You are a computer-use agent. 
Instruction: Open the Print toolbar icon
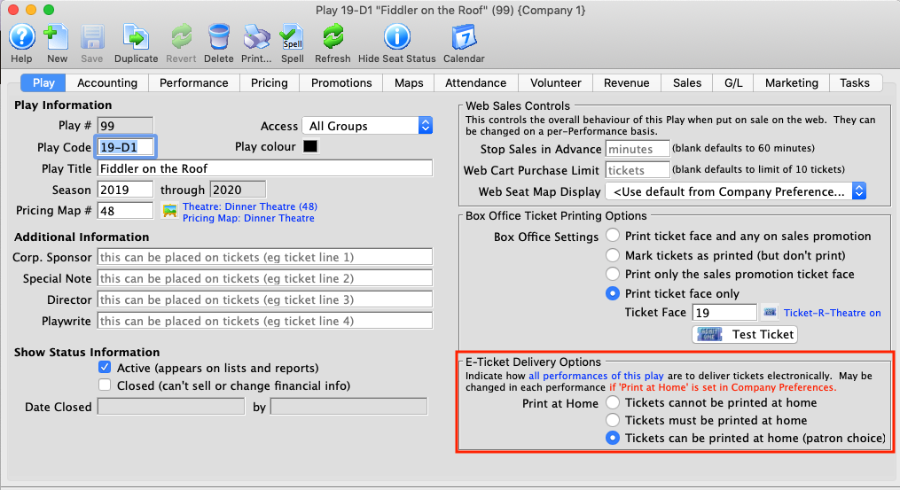coord(256,37)
